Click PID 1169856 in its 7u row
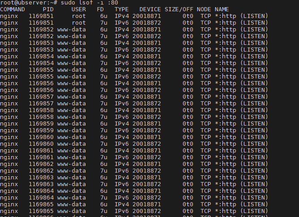The image size is (299, 217). point(41,90)
